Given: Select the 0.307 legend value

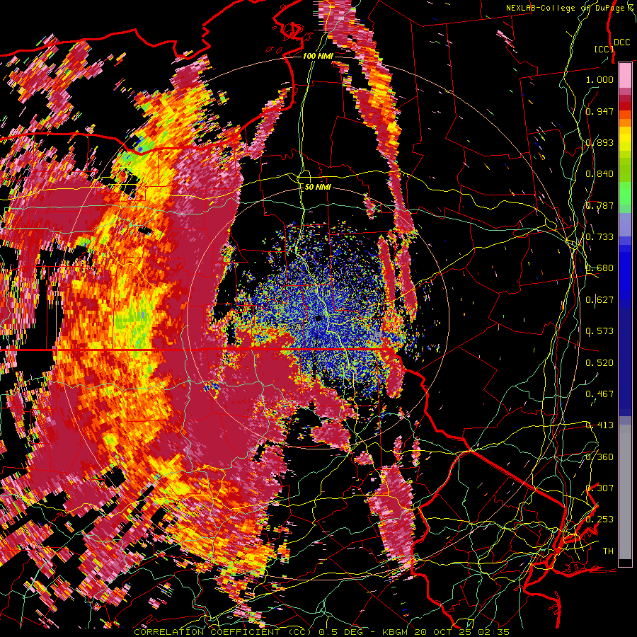Looking at the screenshot, I should point(599,488).
